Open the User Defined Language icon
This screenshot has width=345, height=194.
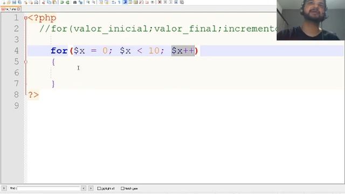click(x=130, y=2)
